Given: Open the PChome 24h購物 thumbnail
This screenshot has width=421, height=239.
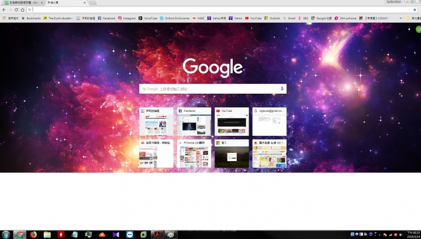Looking at the screenshot, I should 194,153.
